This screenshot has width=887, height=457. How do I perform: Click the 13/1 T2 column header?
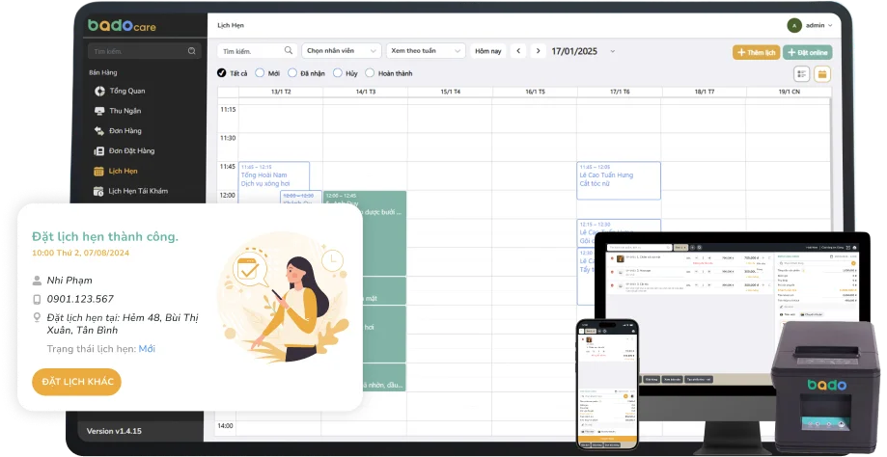281,92
